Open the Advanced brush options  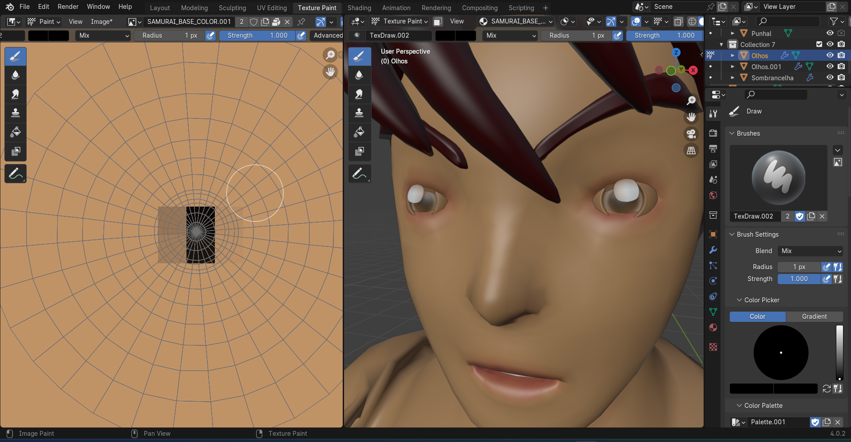coord(327,35)
